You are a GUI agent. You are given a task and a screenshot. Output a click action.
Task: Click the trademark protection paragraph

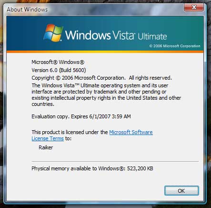[106, 95]
